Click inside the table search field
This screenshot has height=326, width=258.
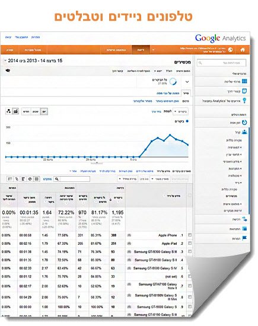(x=75, y=179)
